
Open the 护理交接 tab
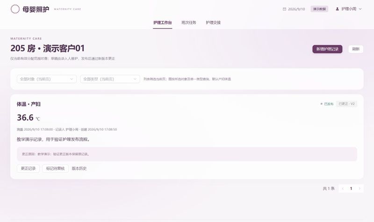pos(213,22)
